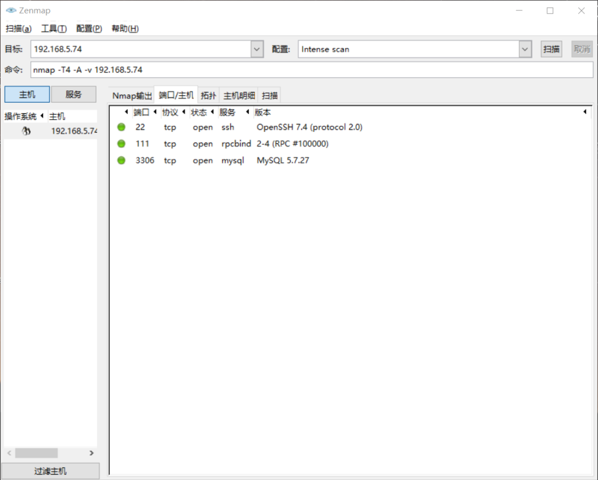Toggle the 主机 hosts view button
598x480 pixels.
(x=27, y=95)
